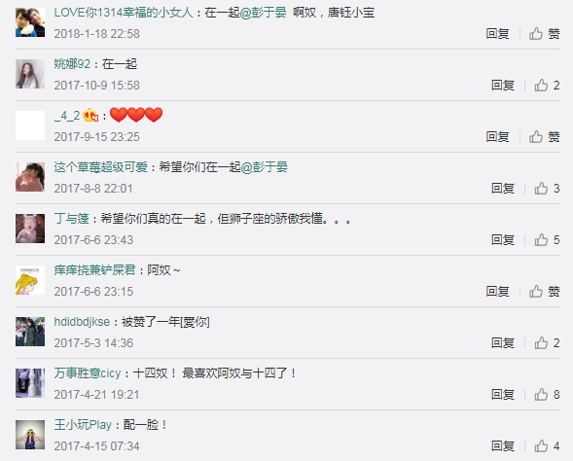Reply to 万事胜意cicy's comment
The image size is (573, 461).
[x=503, y=395]
